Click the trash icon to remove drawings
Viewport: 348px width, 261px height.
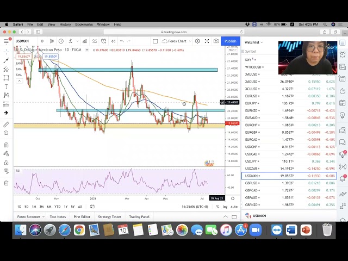[x=6, y=181]
